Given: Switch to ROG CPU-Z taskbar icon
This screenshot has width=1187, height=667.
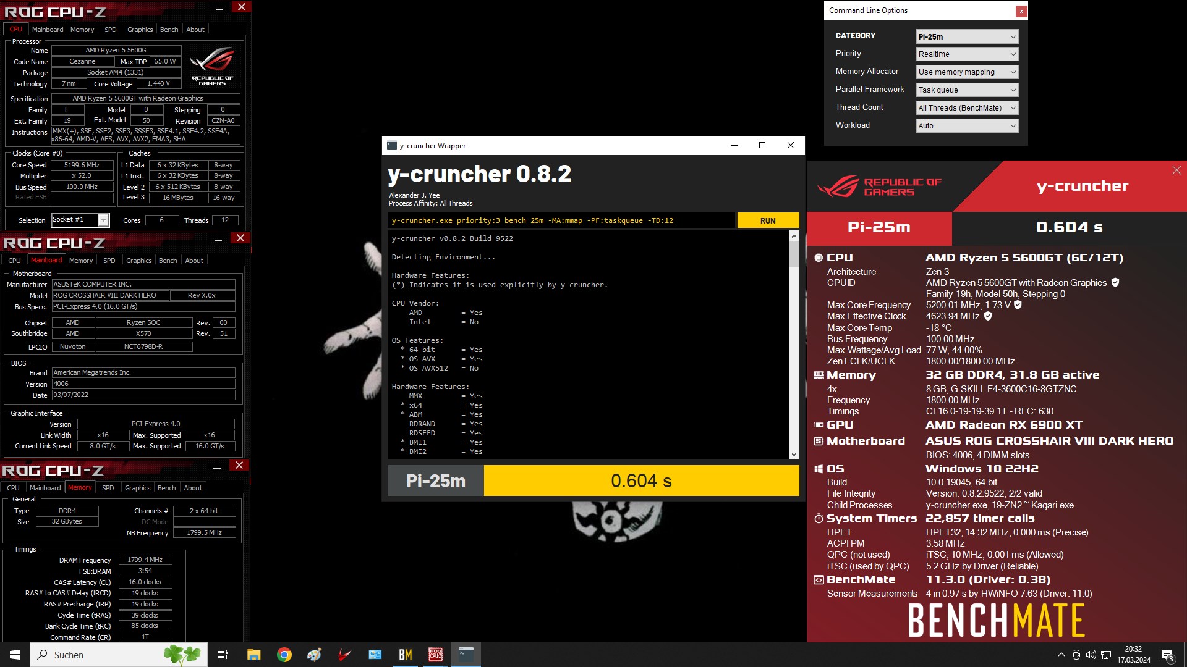Looking at the screenshot, I should (435, 655).
